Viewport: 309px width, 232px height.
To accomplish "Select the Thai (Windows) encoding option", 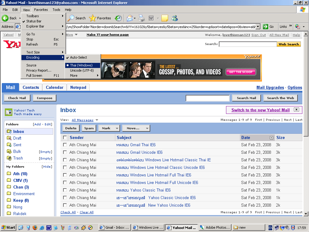I will 83,65.
